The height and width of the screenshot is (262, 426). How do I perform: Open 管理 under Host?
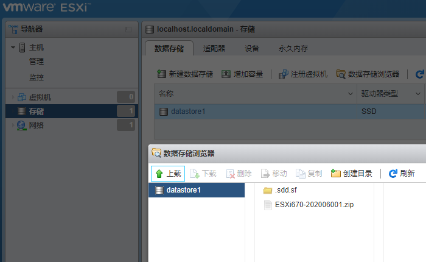pos(37,62)
